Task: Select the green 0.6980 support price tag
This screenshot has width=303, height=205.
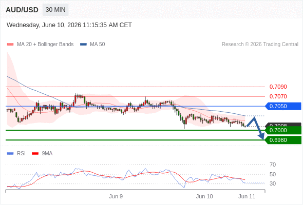Action: (283, 140)
